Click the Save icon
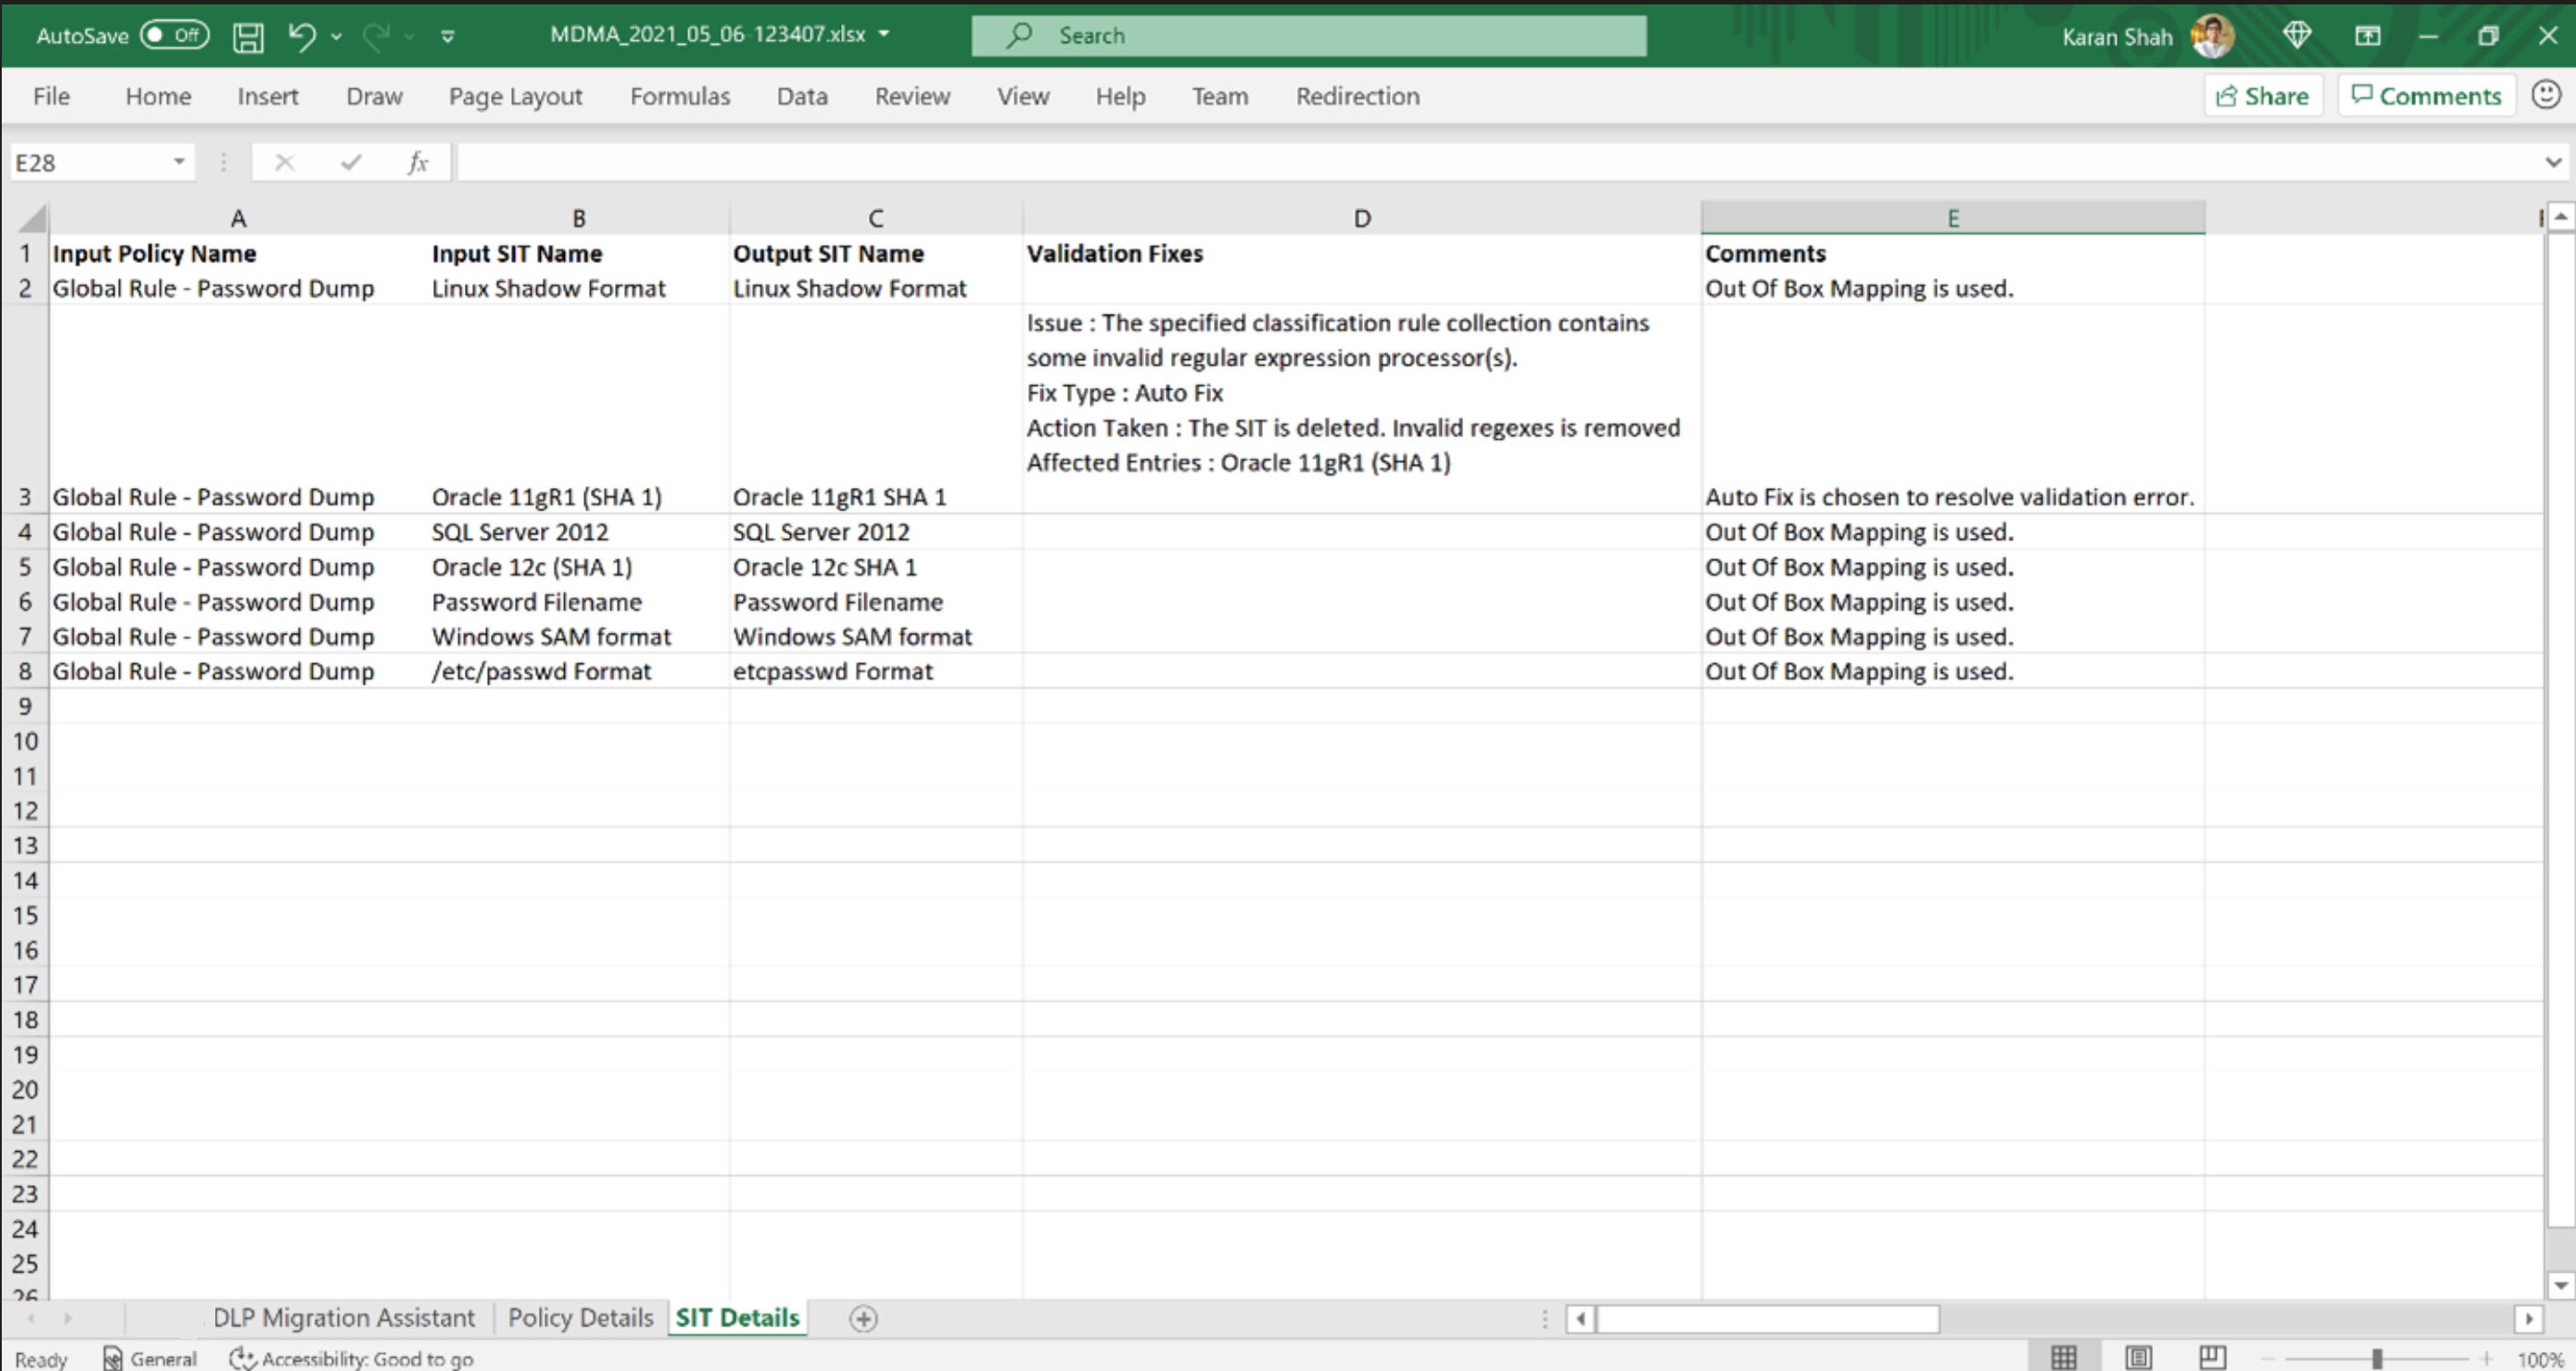Viewport: 2576px width, 1371px height. (247, 35)
